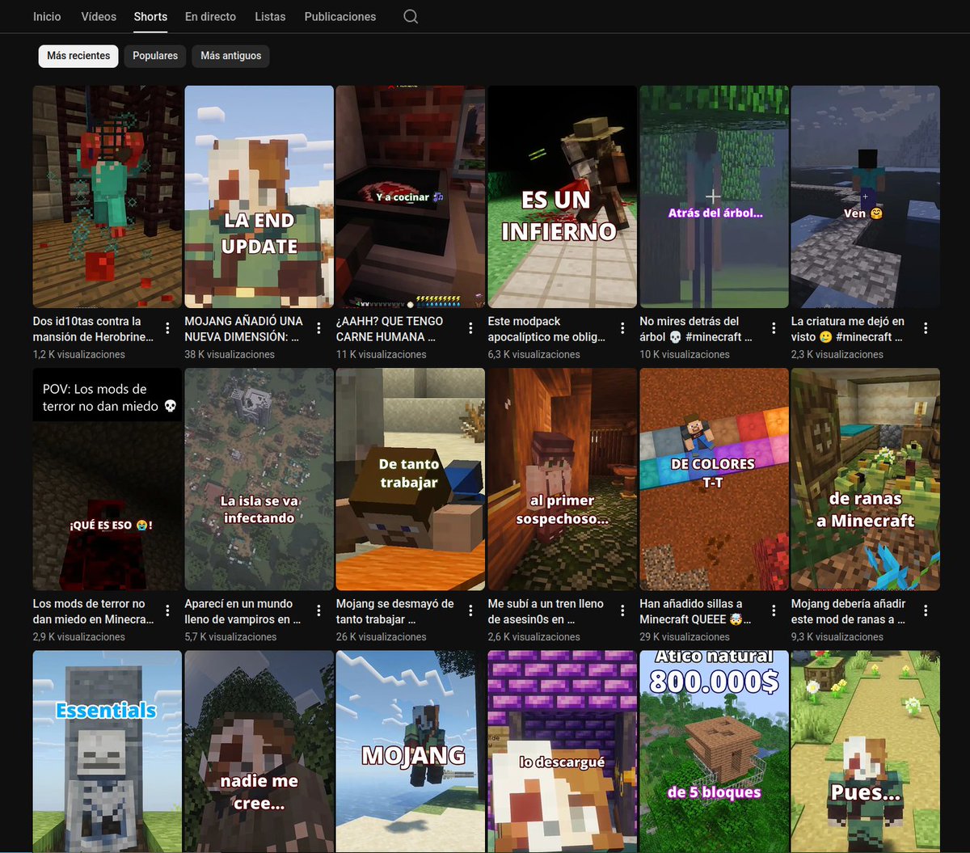
Task: Open three-dot menu for 'MOJANG AÑADIÓ UNA NUEVA DIMENSIÓN'
Action: coord(319,328)
